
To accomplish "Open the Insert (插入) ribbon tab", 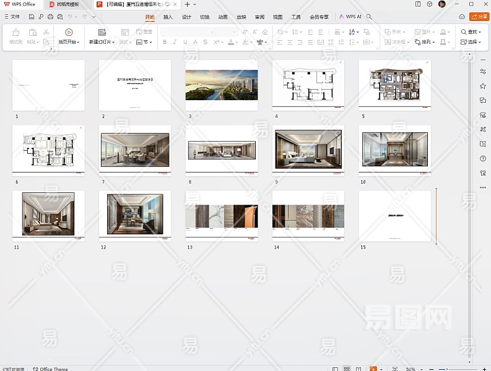I will coord(168,17).
